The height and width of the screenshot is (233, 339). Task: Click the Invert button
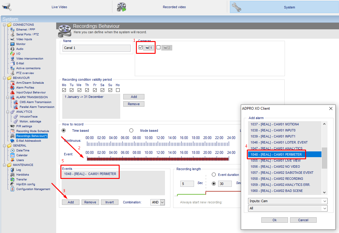tap(110, 202)
